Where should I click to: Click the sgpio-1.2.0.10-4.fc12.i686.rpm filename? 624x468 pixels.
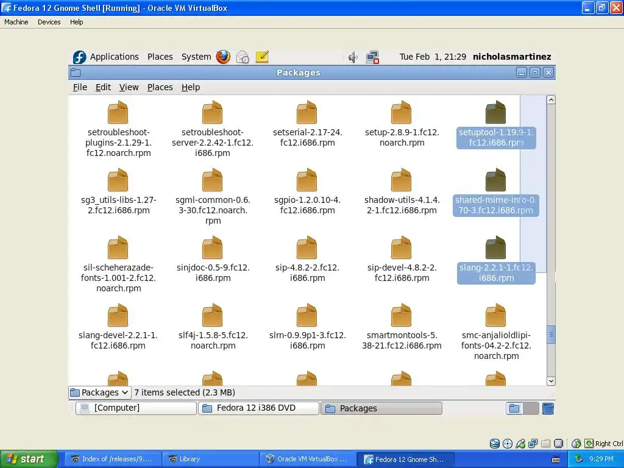(307, 205)
